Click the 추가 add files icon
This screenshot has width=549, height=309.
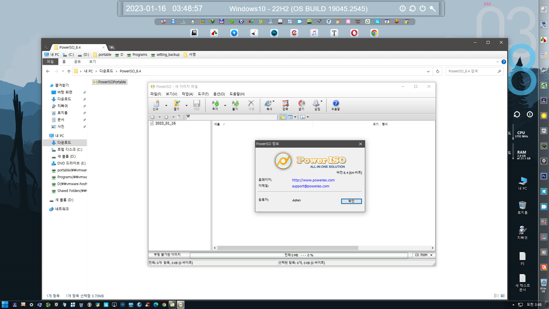(x=215, y=105)
